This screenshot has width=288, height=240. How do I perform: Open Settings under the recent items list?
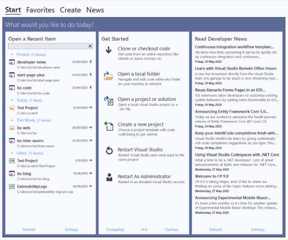click(x=71, y=229)
